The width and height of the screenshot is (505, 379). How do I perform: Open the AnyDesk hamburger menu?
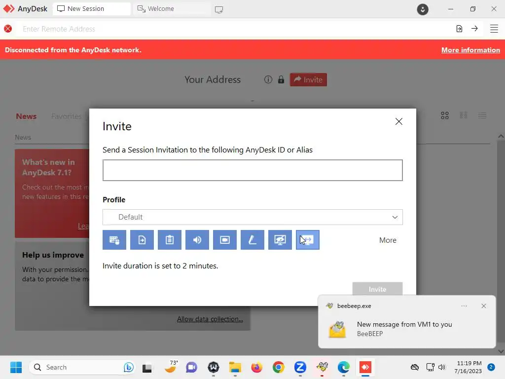click(494, 29)
